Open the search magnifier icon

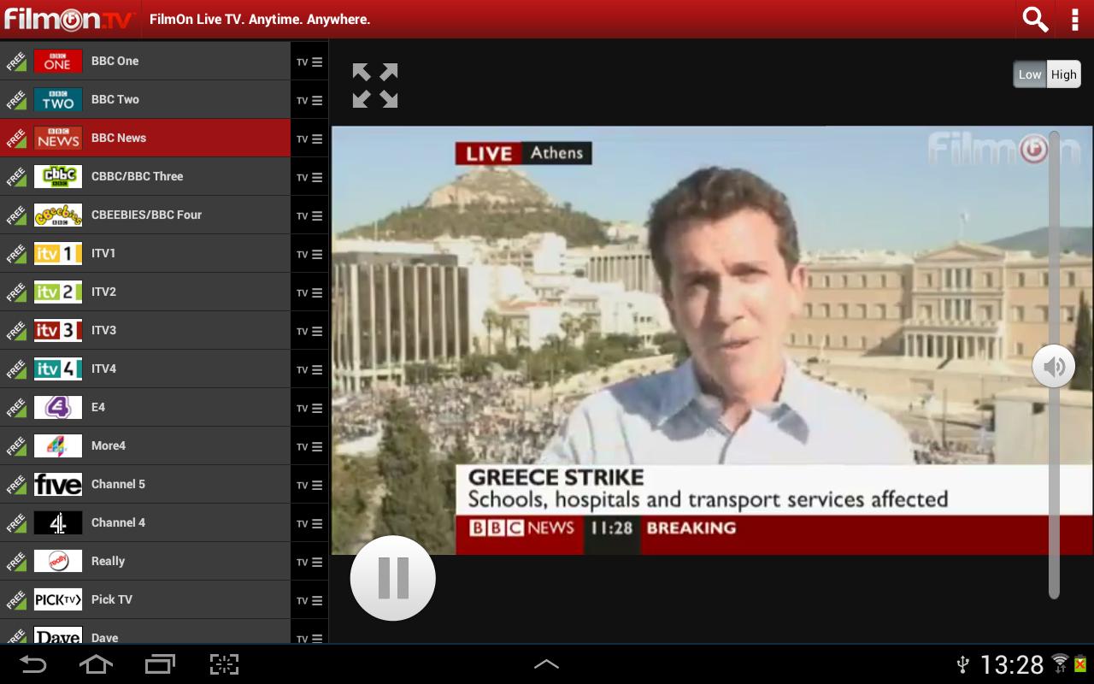pos(1035,19)
